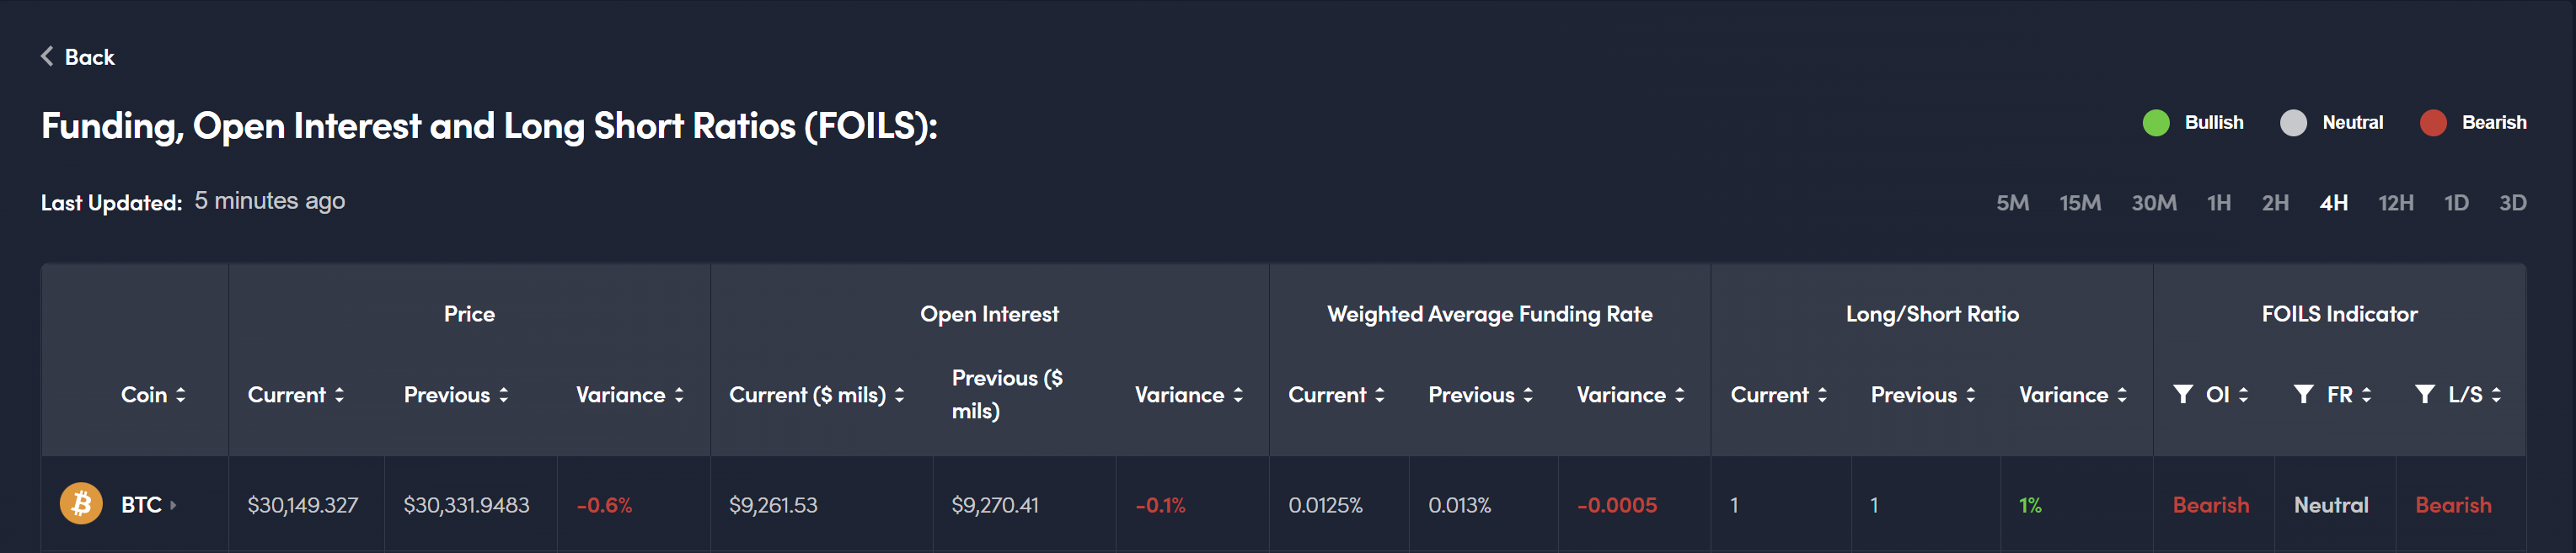Click the OI filter funnel icon
The height and width of the screenshot is (553, 2576).
[2183, 394]
